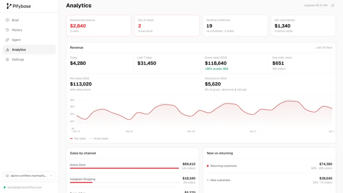This screenshot has height=193, width=343.
Task: Click the store icon beside alpine-outfitters
Action: (x=7, y=176)
